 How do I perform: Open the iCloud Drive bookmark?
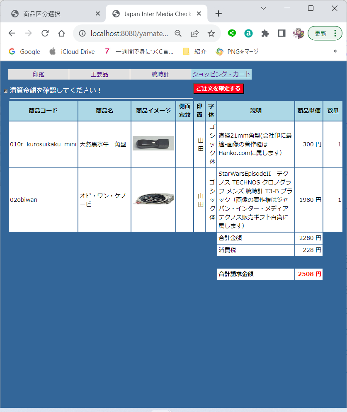pyautogui.click(x=72, y=51)
